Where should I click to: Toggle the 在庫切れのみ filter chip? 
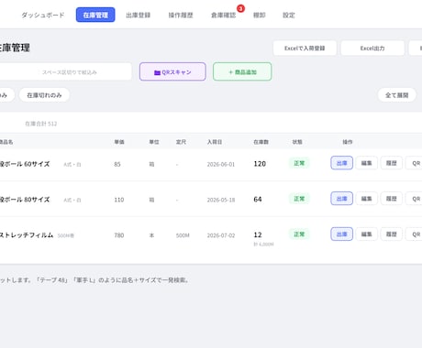(44, 95)
